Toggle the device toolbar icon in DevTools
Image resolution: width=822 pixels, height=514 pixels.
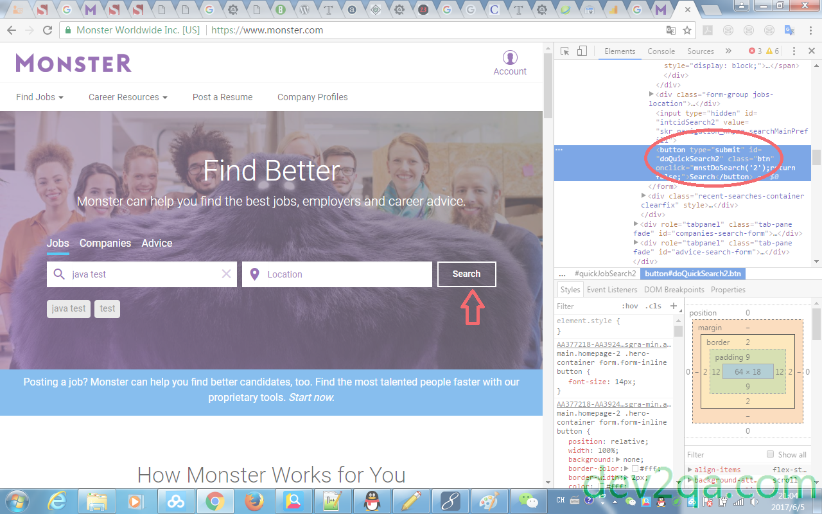click(582, 51)
